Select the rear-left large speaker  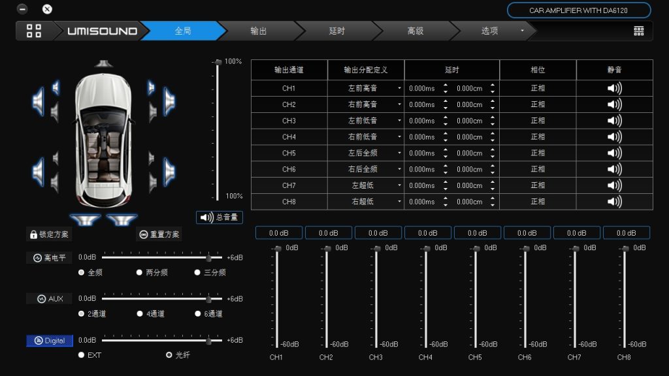(x=39, y=172)
